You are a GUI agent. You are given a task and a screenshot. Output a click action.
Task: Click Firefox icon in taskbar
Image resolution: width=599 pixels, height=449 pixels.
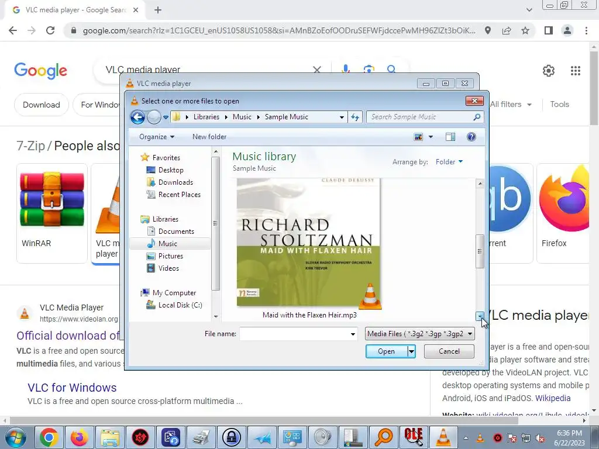pyautogui.click(x=79, y=437)
